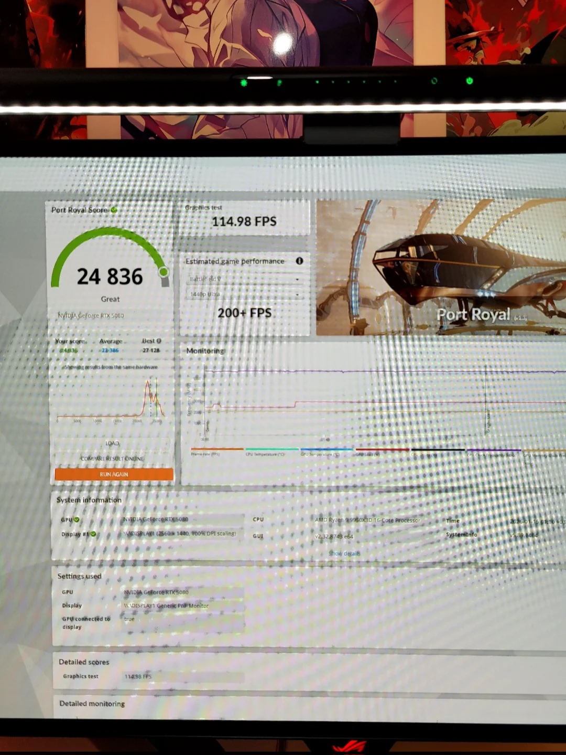
Task: Click the 24 836 score value
Action: [x=110, y=277]
